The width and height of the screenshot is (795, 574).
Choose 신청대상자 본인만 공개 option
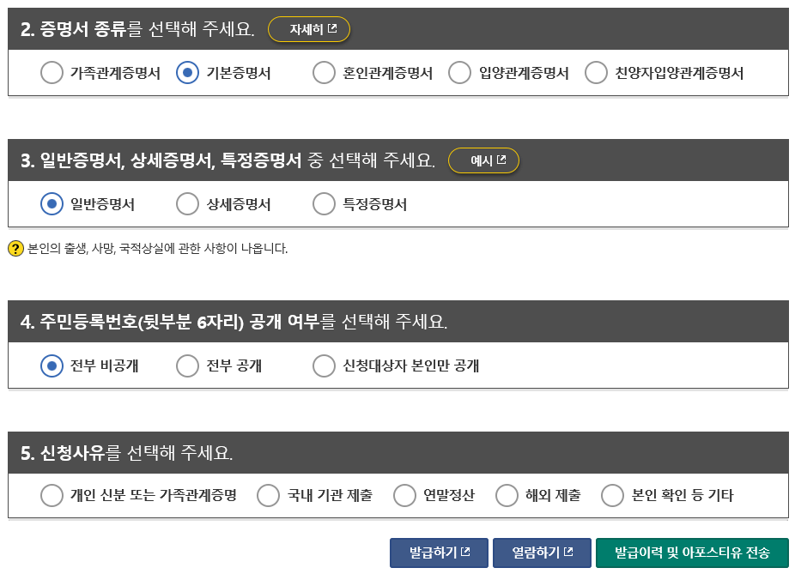(x=324, y=366)
